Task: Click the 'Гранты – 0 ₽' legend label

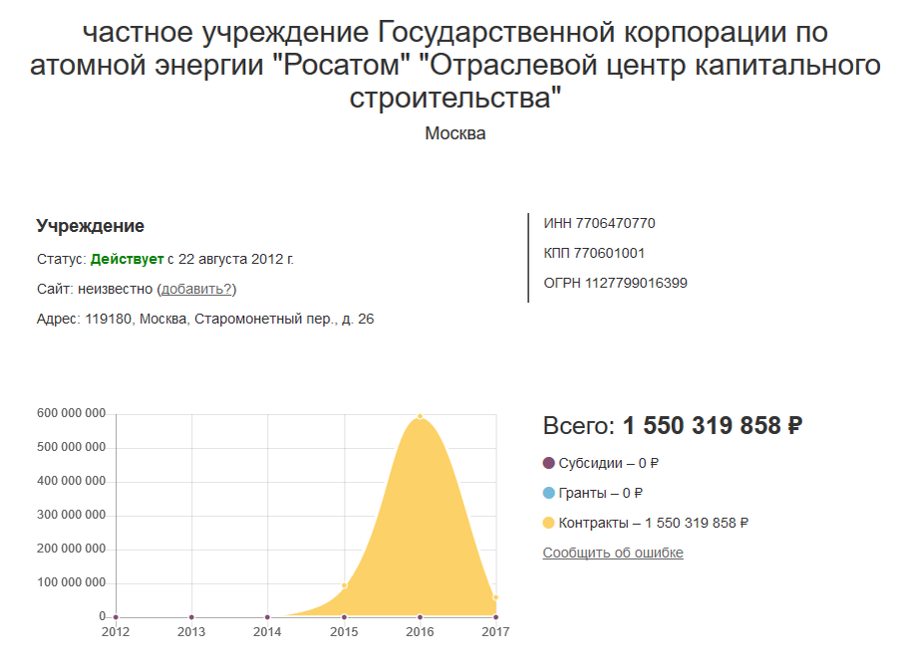Action: (601, 493)
